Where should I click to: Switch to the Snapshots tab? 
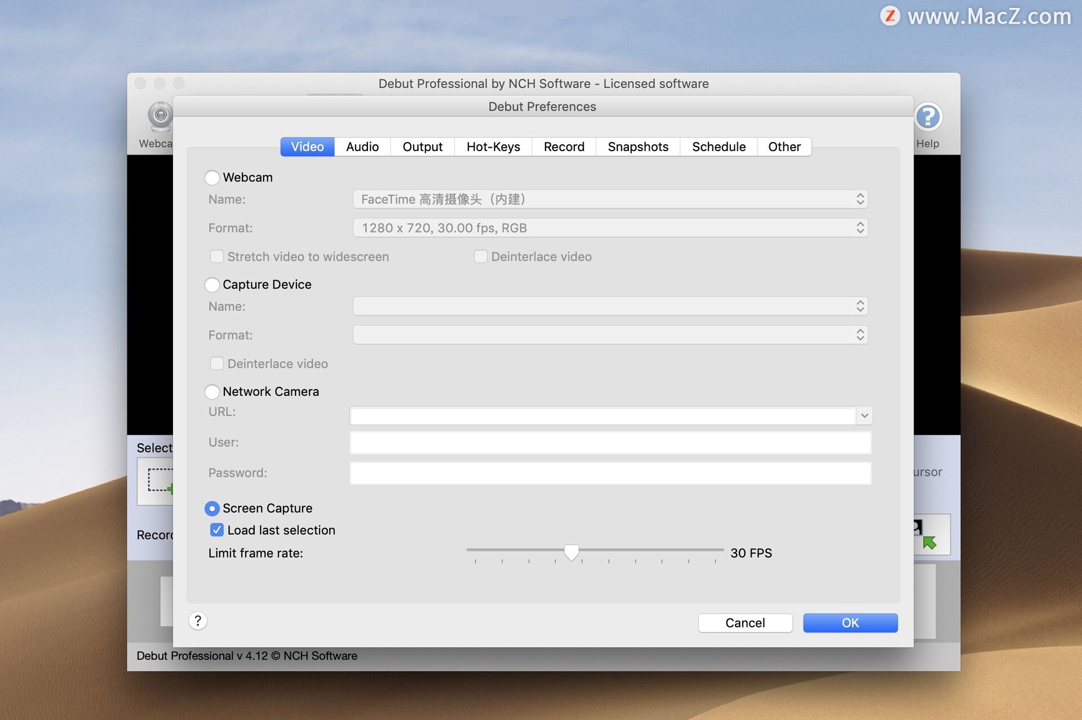coord(638,147)
